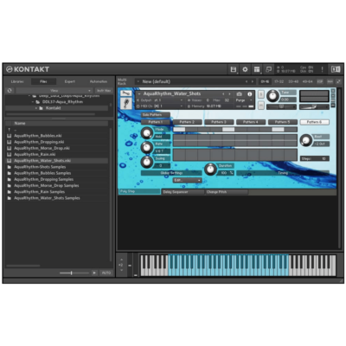
Task: Open instrument edit mode with wrench icon
Action: coord(125,93)
